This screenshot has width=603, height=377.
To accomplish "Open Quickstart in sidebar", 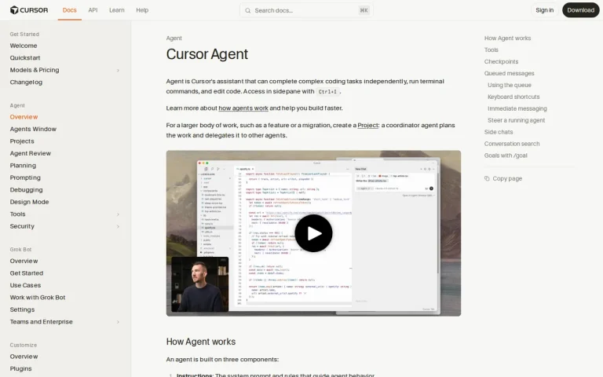I will point(25,57).
